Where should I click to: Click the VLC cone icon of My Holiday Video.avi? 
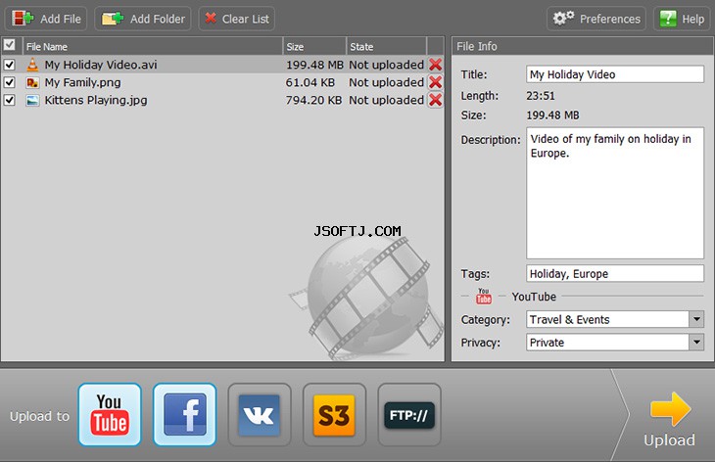point(32,65)
